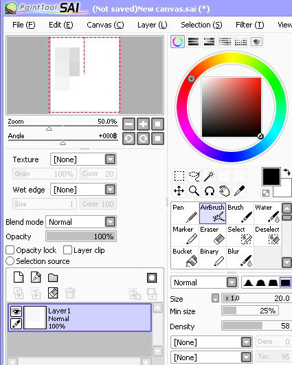Enable the Opacity lock checkbox

tap(10, 250)
